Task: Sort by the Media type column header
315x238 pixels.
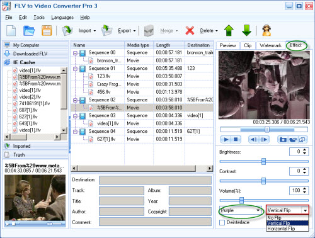Action: pyautogui.click(x=139, y=45)
